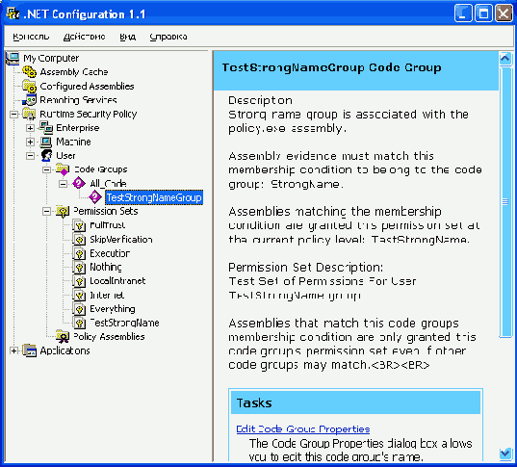
Task: Open the Справка menu
Action: coord(168,37)
